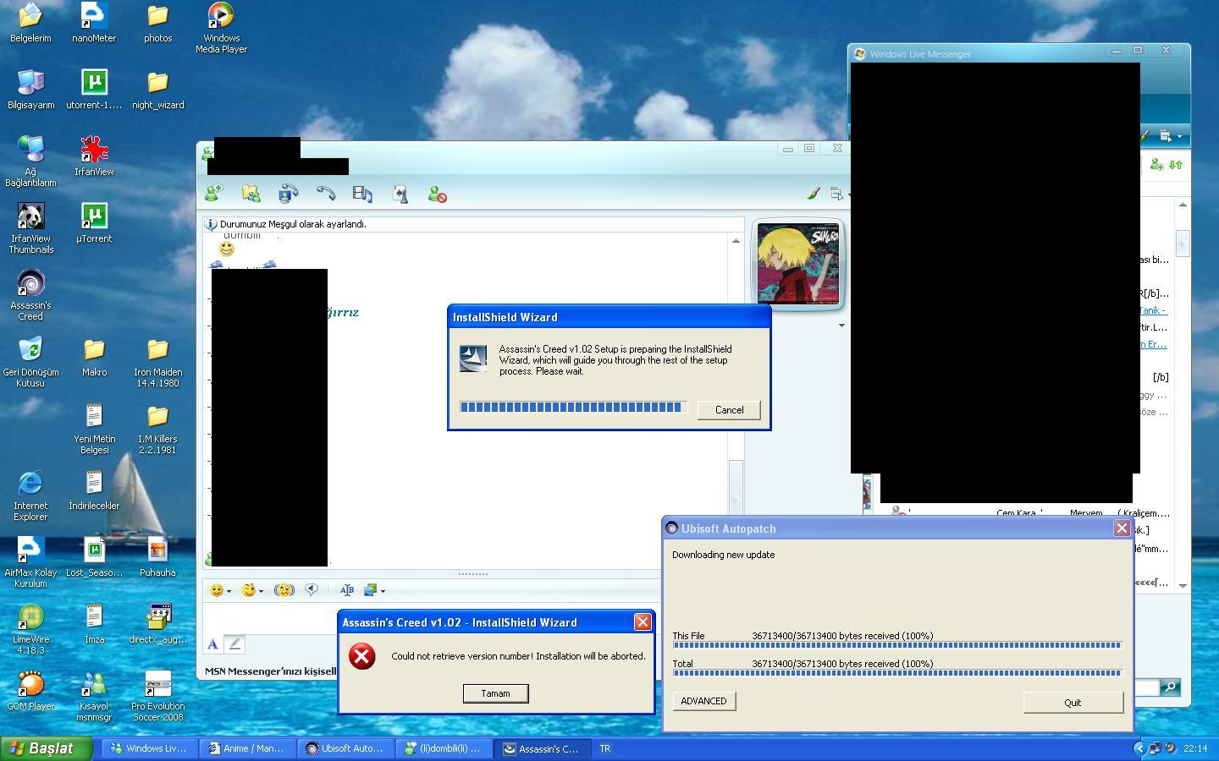Launch the Windows Media Player shortcut
This screenshot has width=1219, height=761.
click(221, 28)
